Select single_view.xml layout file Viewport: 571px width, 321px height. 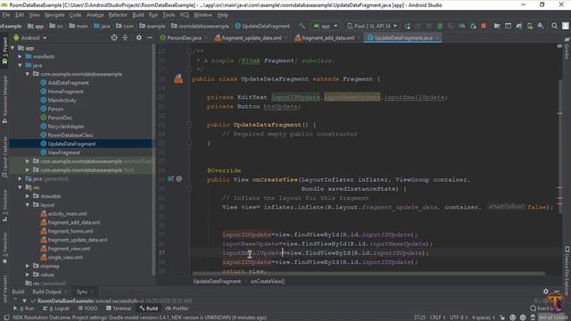pyautogui.click(x=65, y=258)
